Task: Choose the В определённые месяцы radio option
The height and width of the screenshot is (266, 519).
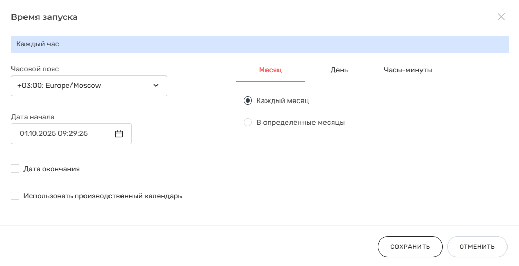Action: pyautogui.click(x=248, y=123)
